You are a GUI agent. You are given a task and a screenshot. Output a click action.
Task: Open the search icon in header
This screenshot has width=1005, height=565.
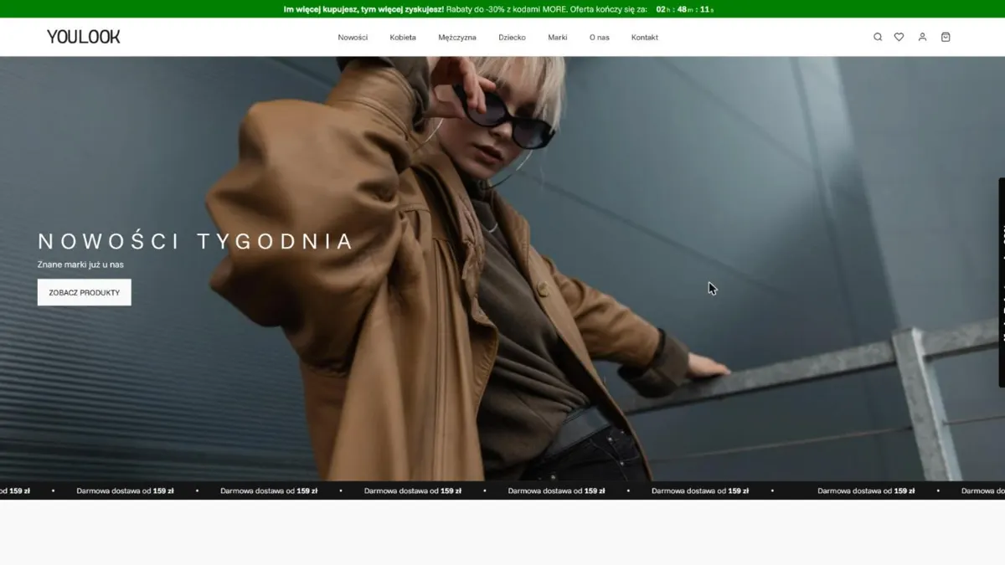point(878,37)
